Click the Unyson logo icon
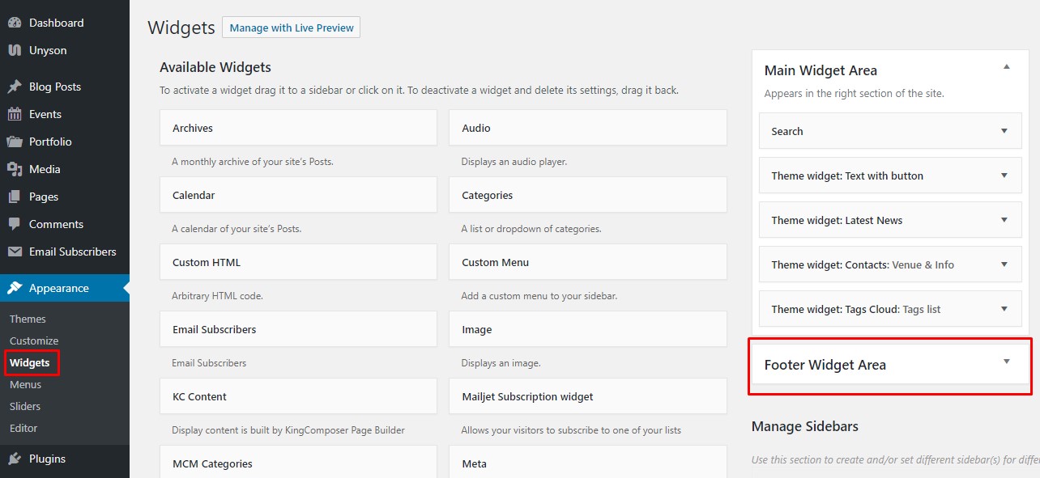 coord(15,50)
